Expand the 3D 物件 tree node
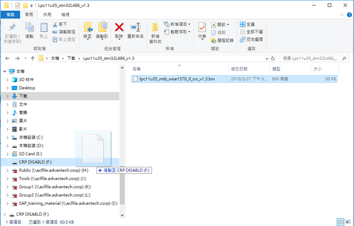 pyautogui.click(x=7, y=80)
